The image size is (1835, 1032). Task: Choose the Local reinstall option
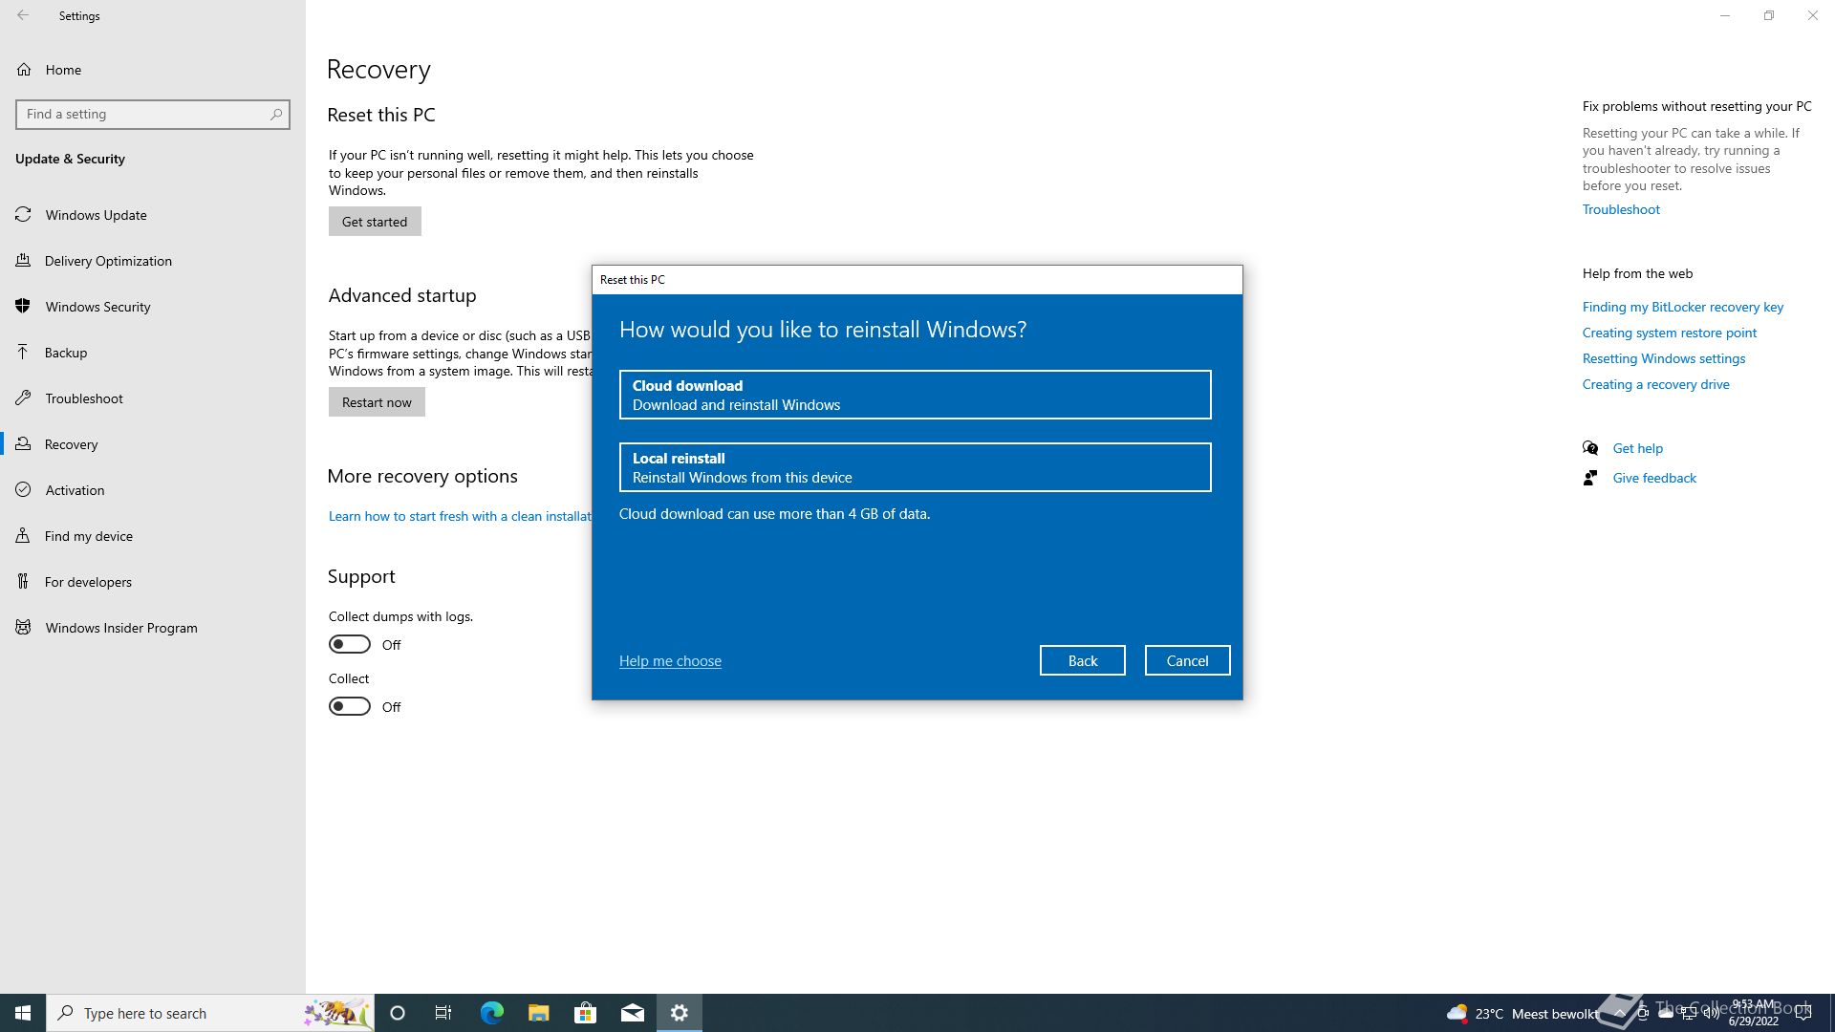pyautogui.click(x=915, y=467)
